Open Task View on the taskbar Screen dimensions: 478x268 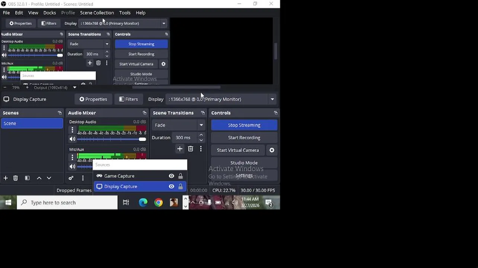[x=126, y=203]
